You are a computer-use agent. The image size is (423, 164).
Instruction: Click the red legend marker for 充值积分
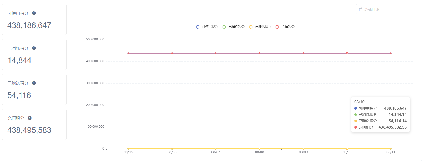(277, 27)
